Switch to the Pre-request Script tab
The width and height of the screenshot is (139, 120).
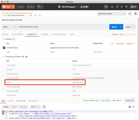pyautogui.click(x=58, y=34)
